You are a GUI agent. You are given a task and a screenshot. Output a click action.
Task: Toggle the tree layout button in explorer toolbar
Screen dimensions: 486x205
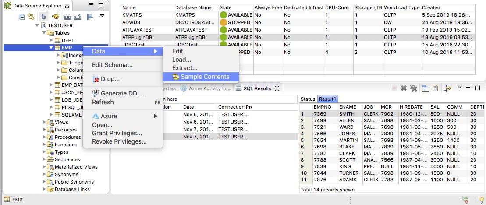(44, 17)
